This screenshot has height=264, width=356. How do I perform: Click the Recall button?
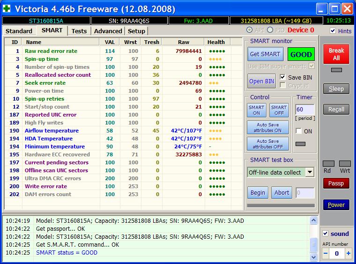(336, 110)
